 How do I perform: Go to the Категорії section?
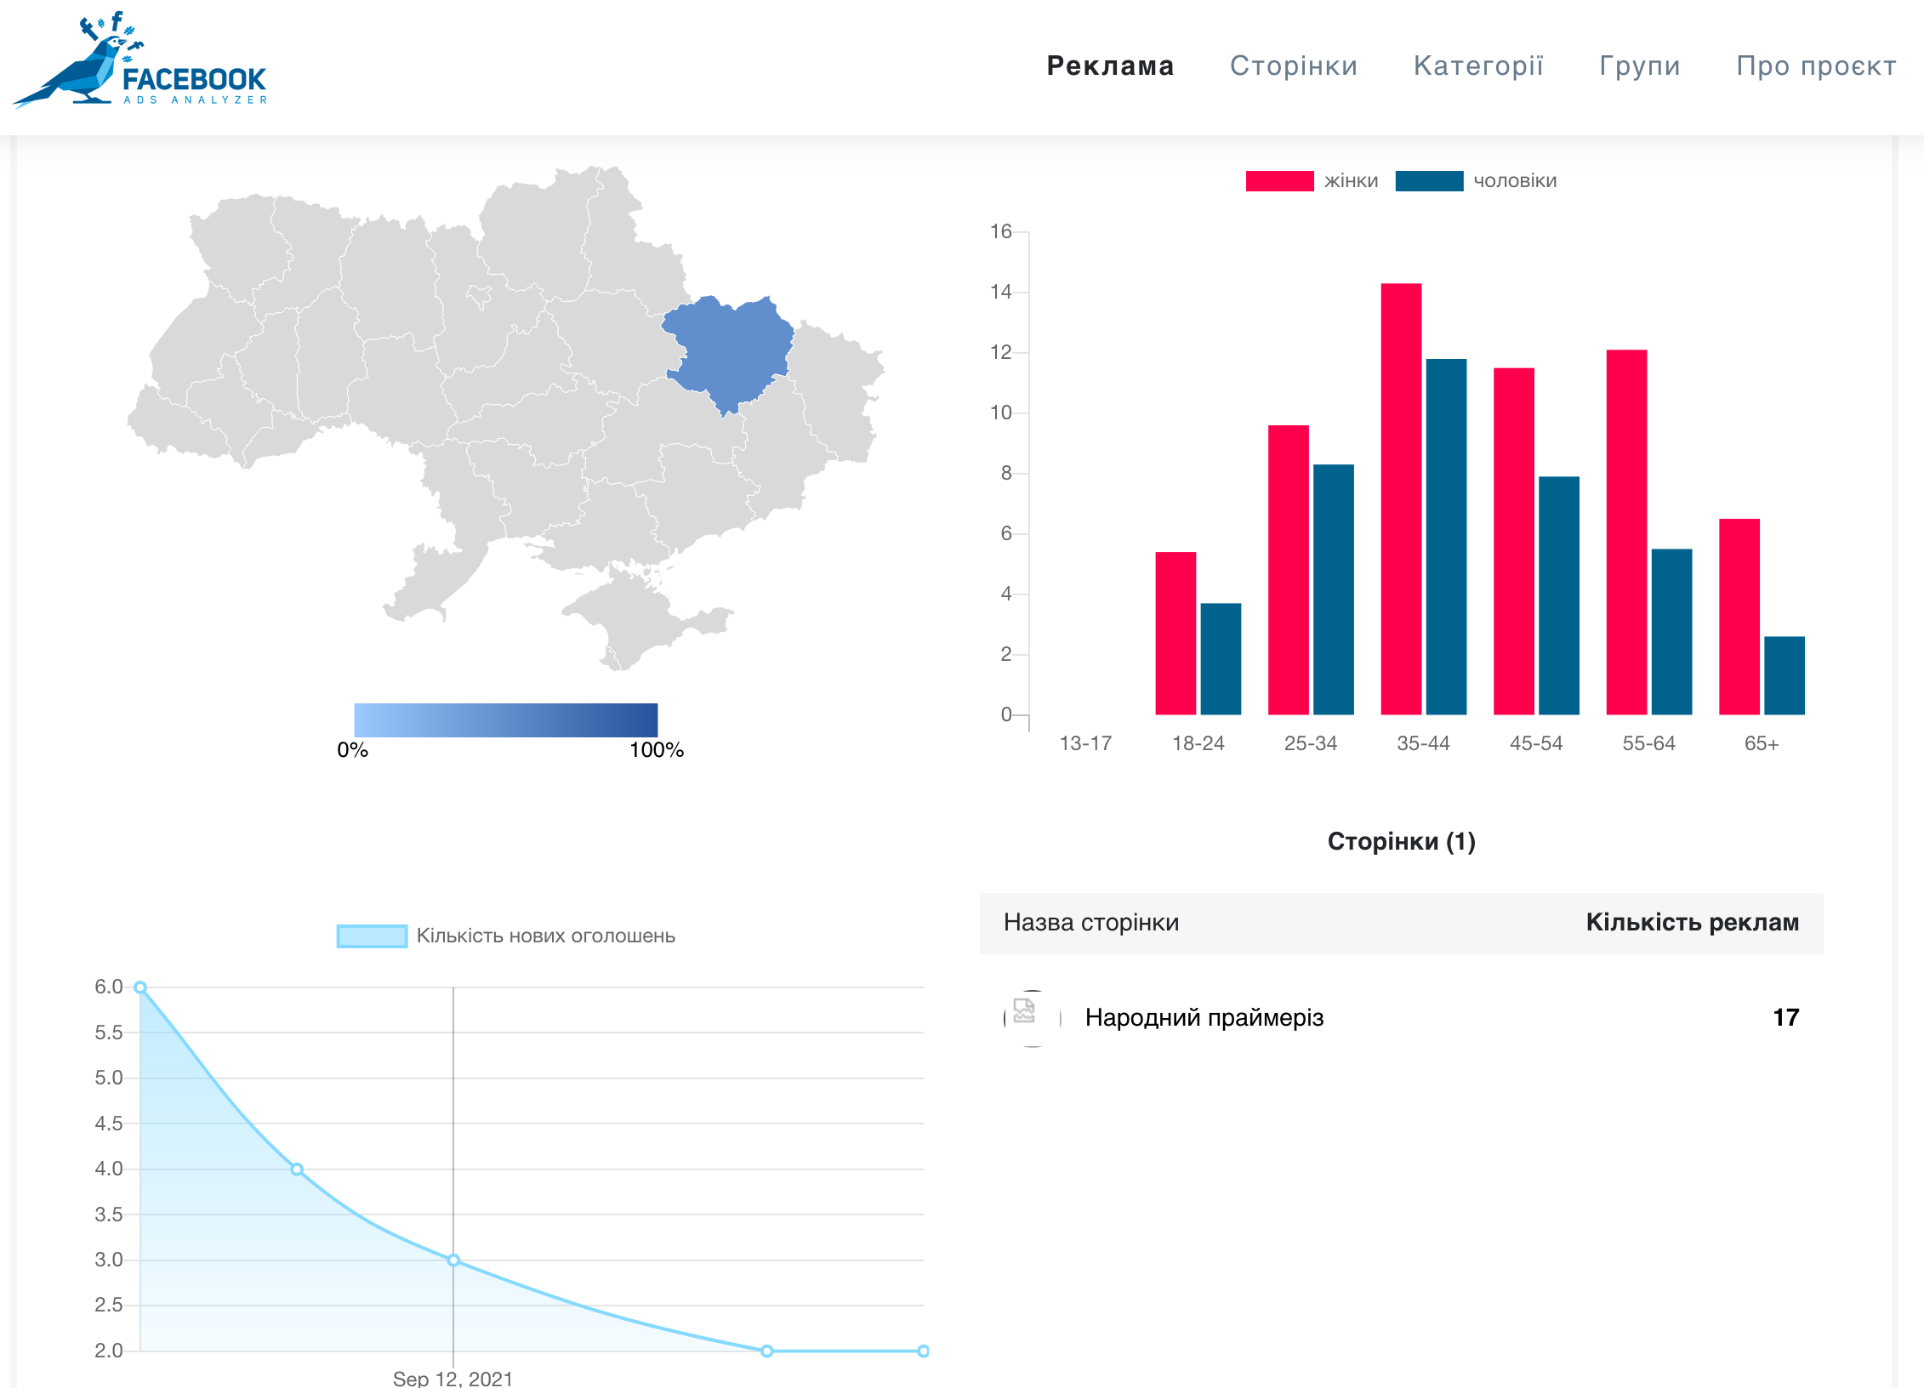(1477, 65)
